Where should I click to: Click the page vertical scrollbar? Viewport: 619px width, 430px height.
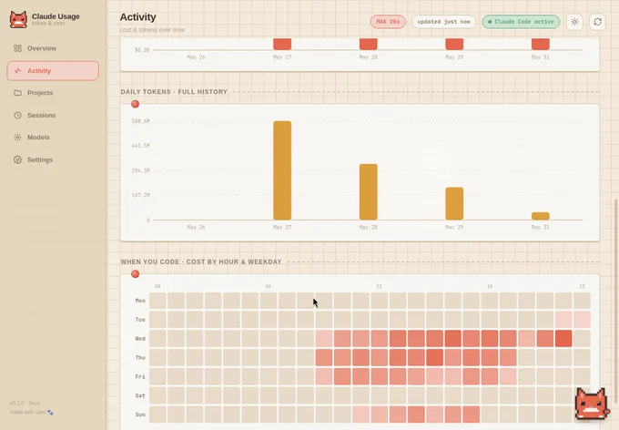pos(616,302)
